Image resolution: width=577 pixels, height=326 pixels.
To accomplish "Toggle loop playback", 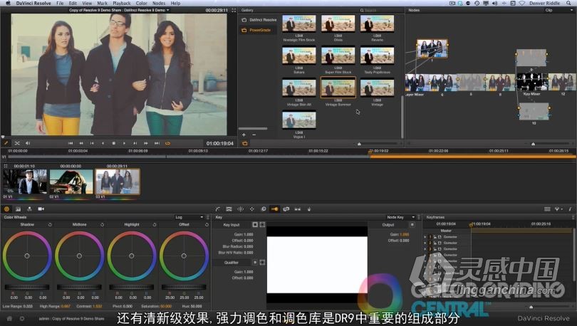I will 168,143.
